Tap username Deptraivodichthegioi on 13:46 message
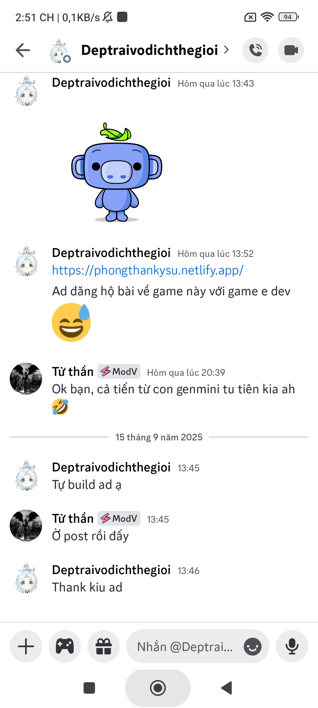318x708 pixels. (x=111, y=570)
